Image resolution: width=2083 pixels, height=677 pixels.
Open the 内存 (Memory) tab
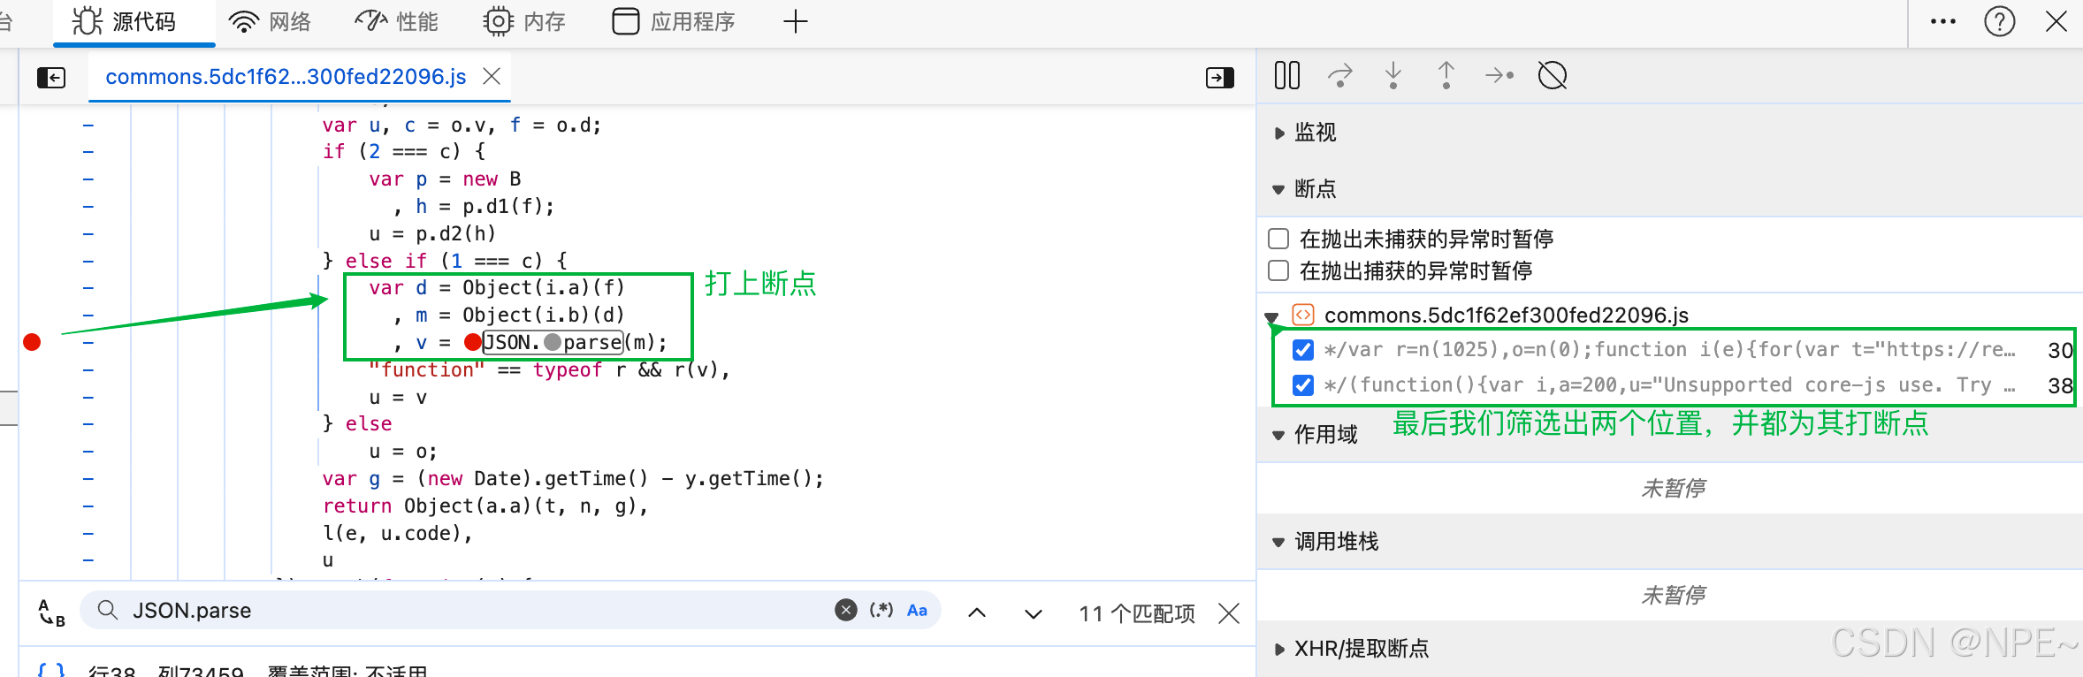524,21
